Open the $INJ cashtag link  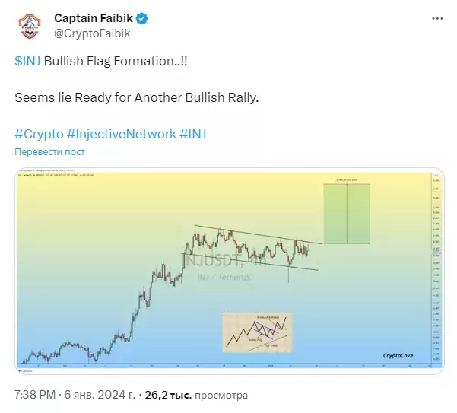pos(27,61)
